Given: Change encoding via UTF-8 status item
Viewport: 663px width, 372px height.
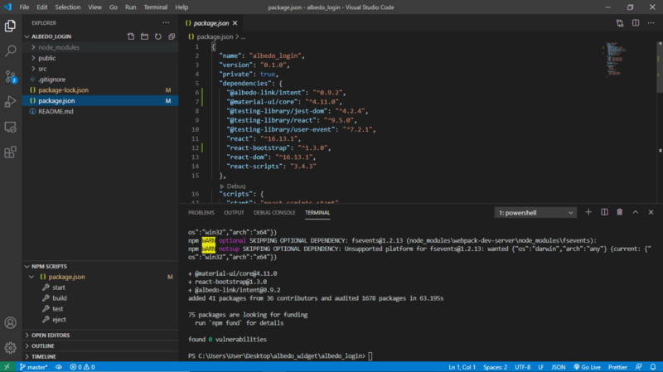Looking at the screenshot, I should [x=523, y=367].
